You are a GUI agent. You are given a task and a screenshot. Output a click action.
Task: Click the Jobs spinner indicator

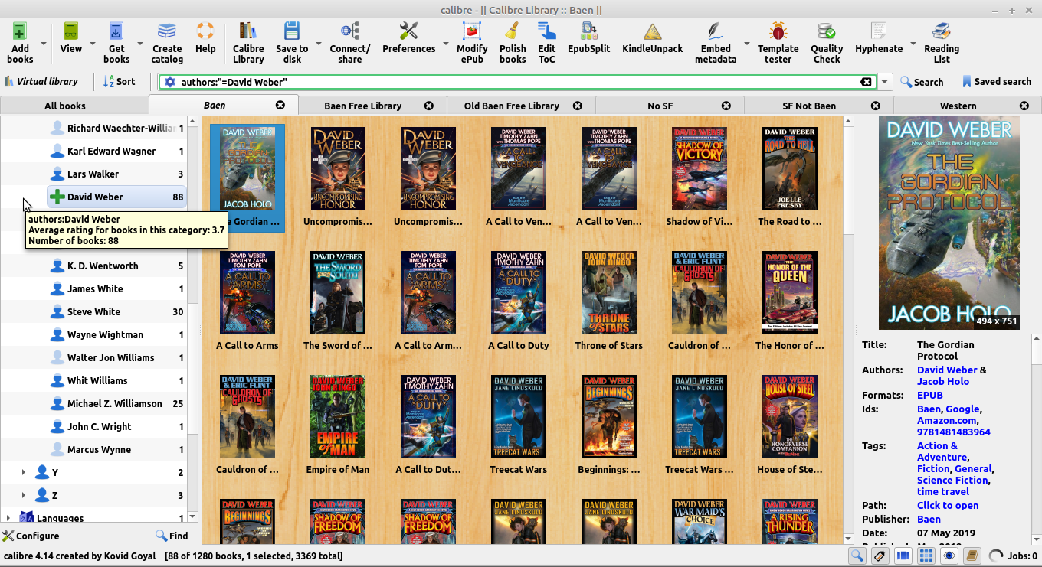coord(996,556)
